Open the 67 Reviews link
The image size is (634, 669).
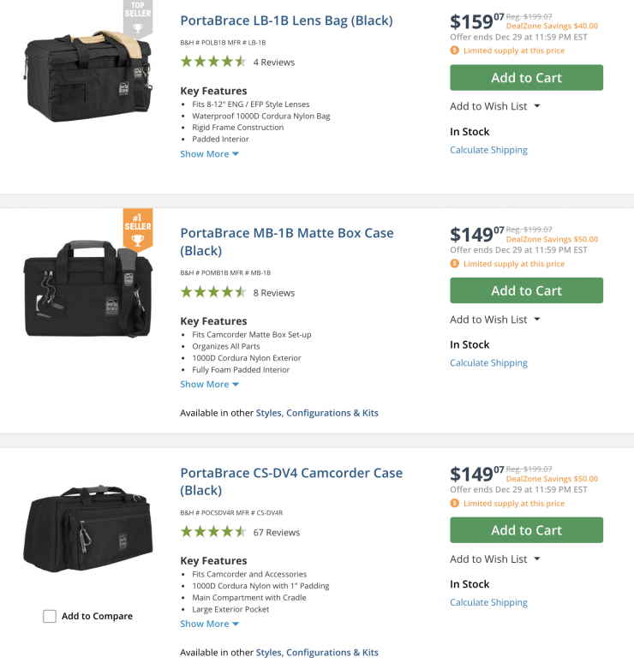(276, 532)
